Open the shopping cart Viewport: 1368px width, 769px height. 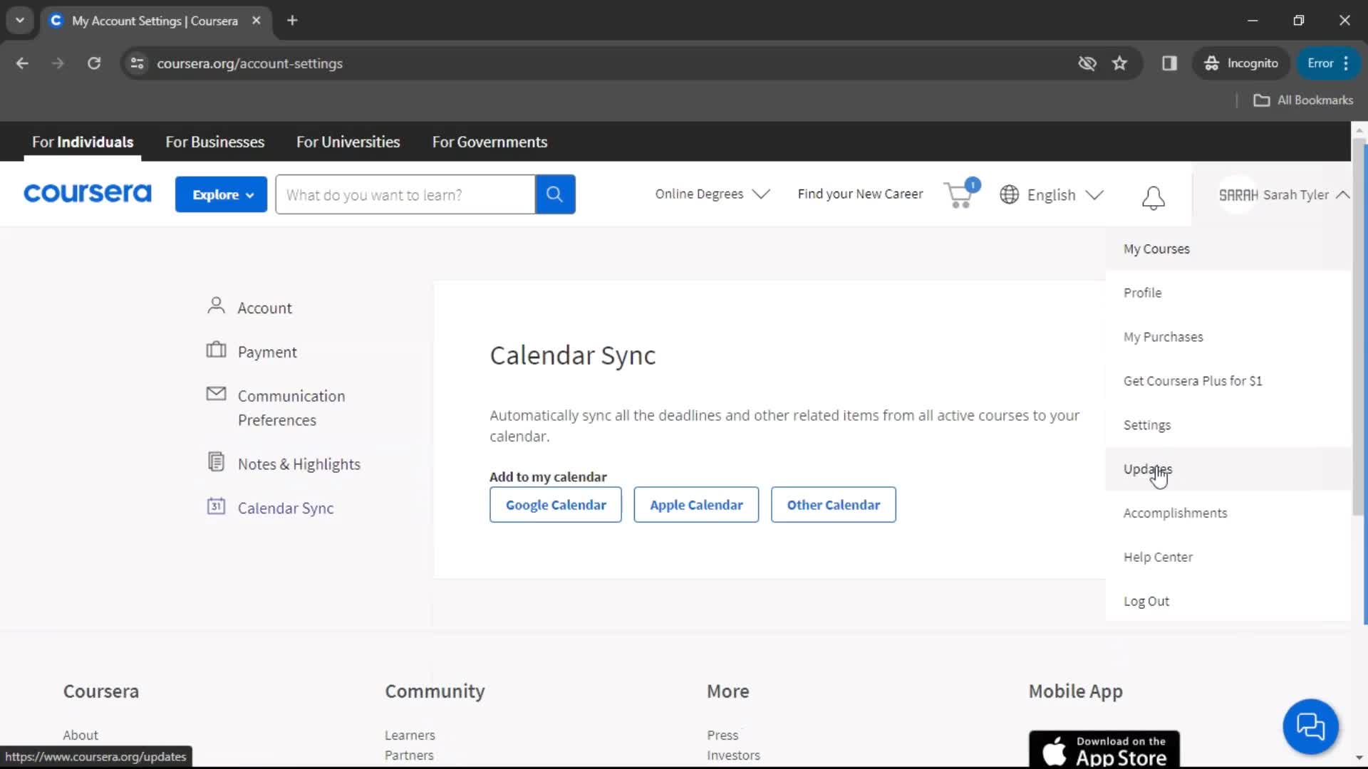pyautogui.click(x=960, y=194)
